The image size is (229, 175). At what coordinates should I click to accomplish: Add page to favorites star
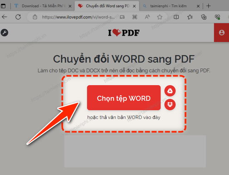pyautogui.click(x=159, y=17)
